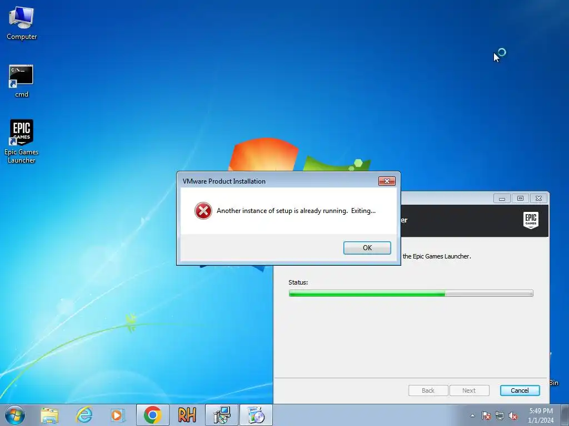Switch to the RH app on taskbar
The width and height of the screenshot is (569, 426).
187,415
